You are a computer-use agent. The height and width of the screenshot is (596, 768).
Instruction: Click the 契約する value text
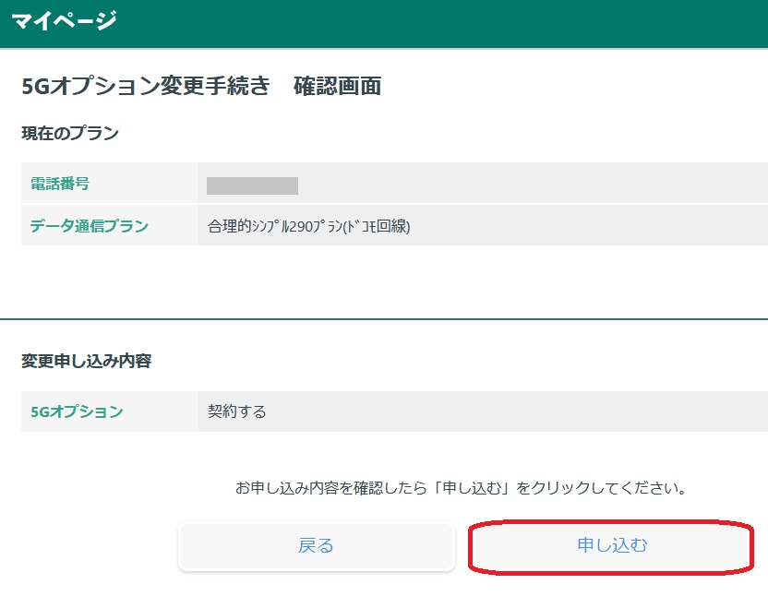pyautogui.click(x=237, y=411)
